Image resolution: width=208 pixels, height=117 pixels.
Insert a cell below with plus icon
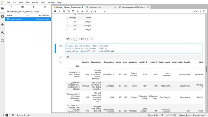click(x=59, y=11)
